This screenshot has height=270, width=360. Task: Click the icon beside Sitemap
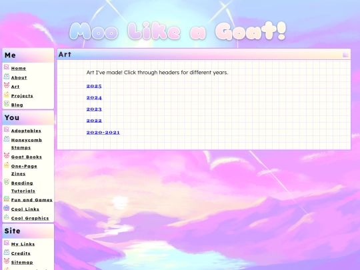click(7, 261)
